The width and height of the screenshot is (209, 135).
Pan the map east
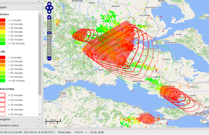coord(52,7)
